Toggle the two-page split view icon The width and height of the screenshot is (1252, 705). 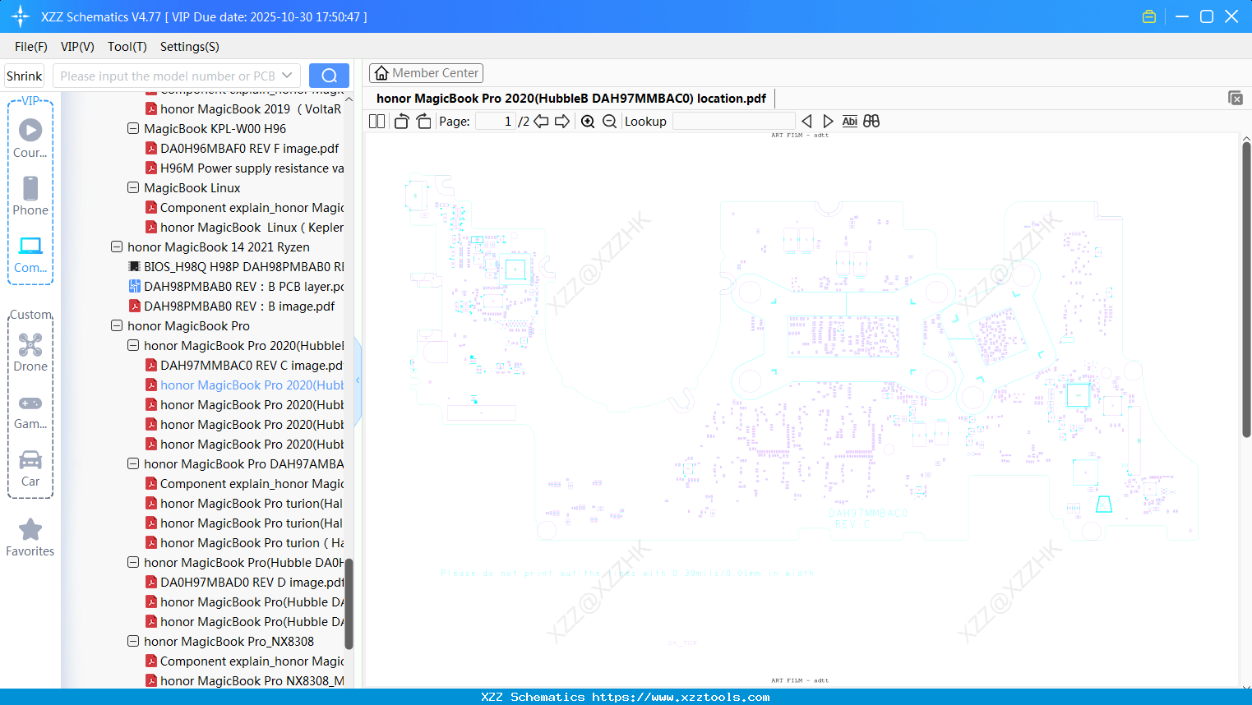[x=377, y=121]
